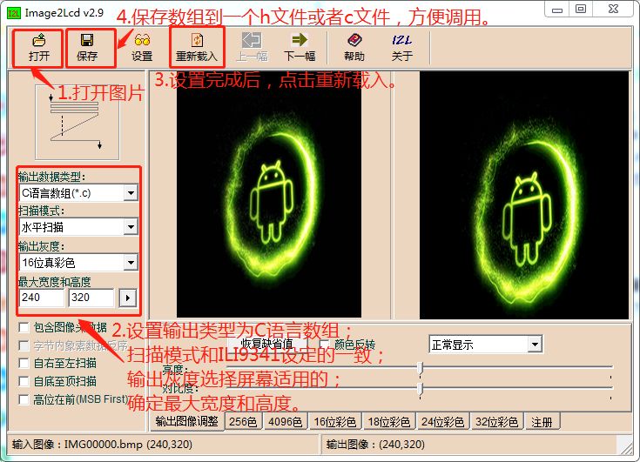The image size is (640, 462).
Task: Click the 打开 (Open) toolbar icon
Action: click(39, 48)
